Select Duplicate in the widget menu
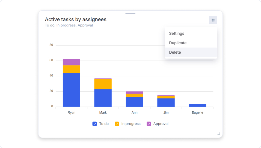The width and height of the screenshot is (261, 148). 178,43
